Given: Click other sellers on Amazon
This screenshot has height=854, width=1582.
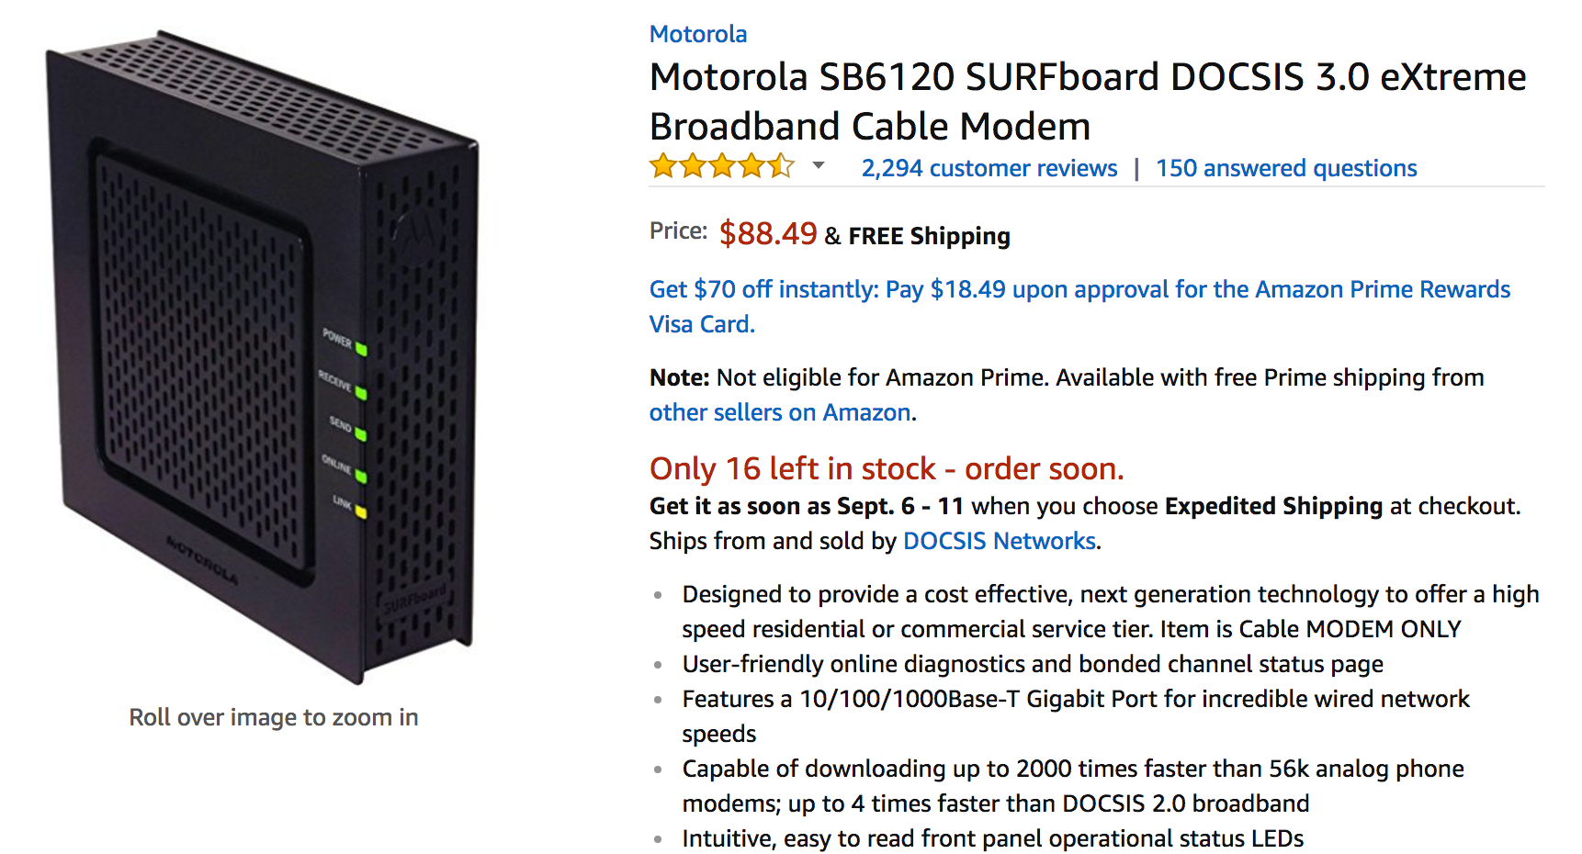Looking at the screenshot, I should pyautogui.click(x=776, y=412).
